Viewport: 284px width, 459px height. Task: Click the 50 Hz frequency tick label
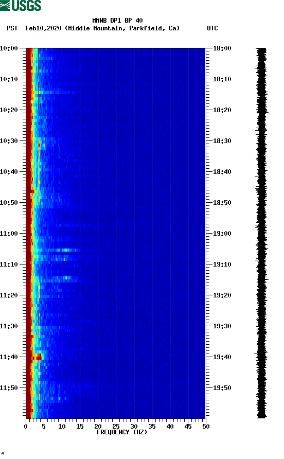coord(206,427)
